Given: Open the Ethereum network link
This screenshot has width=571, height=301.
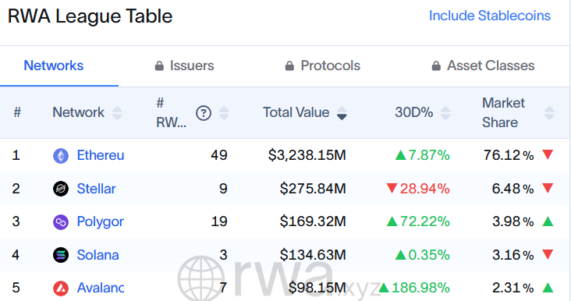Looking at the screenshot, I should click(101, 155).
